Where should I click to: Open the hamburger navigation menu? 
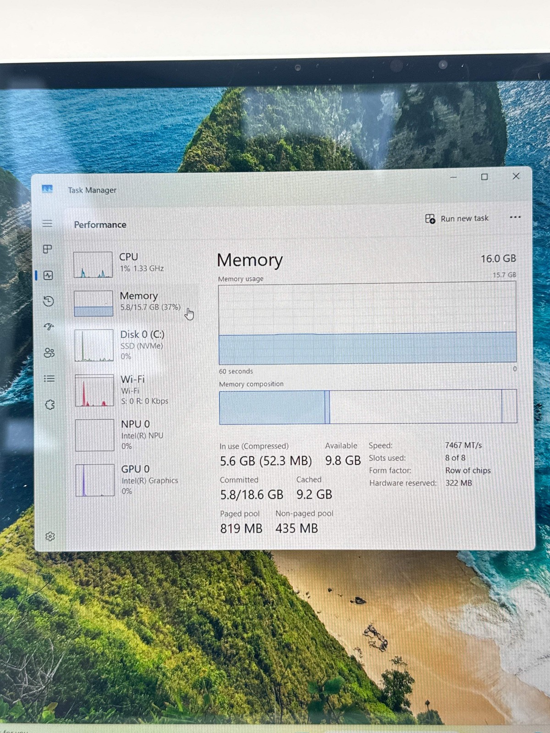[48, 224]
